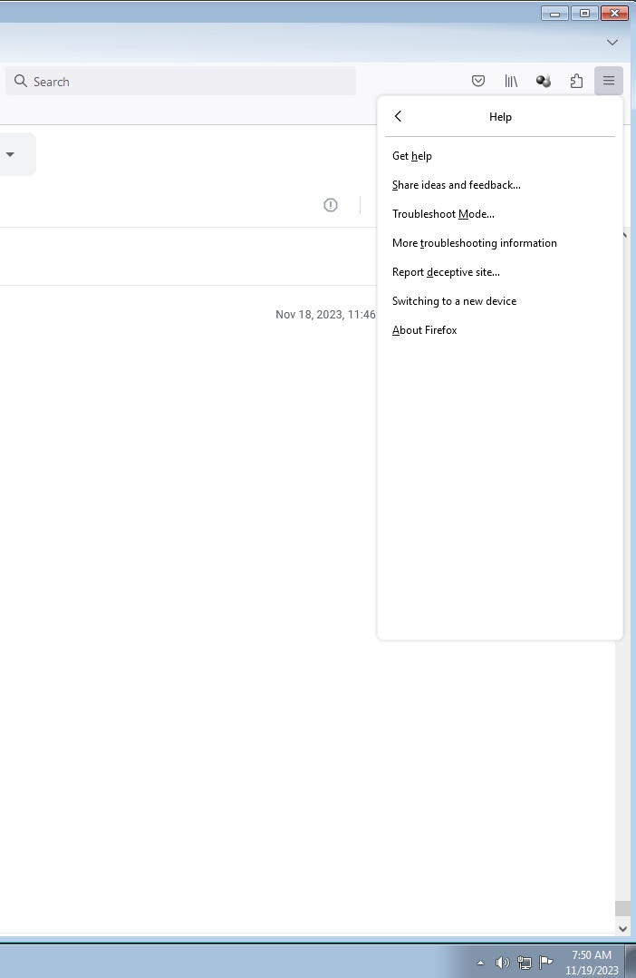Screen dimensions: 636x978
Task: Open the Extensions puzzle piece icon
Action: click(576, 81)
